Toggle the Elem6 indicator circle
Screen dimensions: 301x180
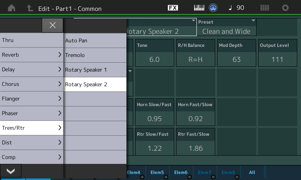190,177
